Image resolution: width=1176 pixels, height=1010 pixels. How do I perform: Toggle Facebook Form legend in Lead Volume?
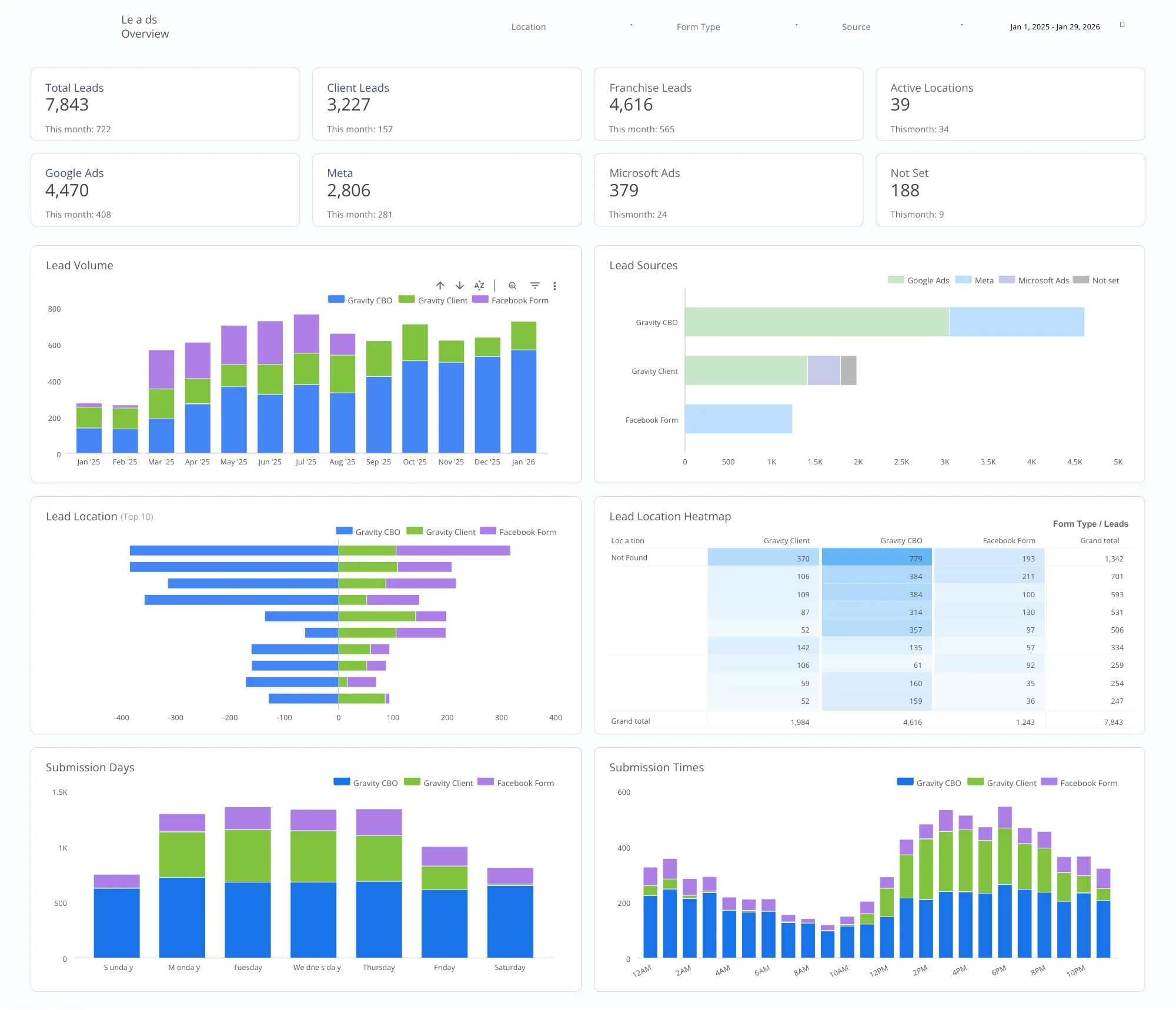510,300
